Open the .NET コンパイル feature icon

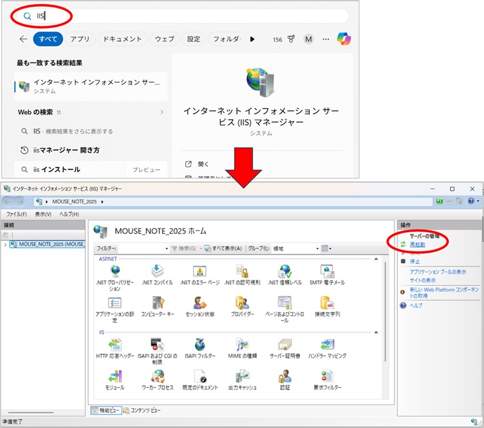pos(157,272)
